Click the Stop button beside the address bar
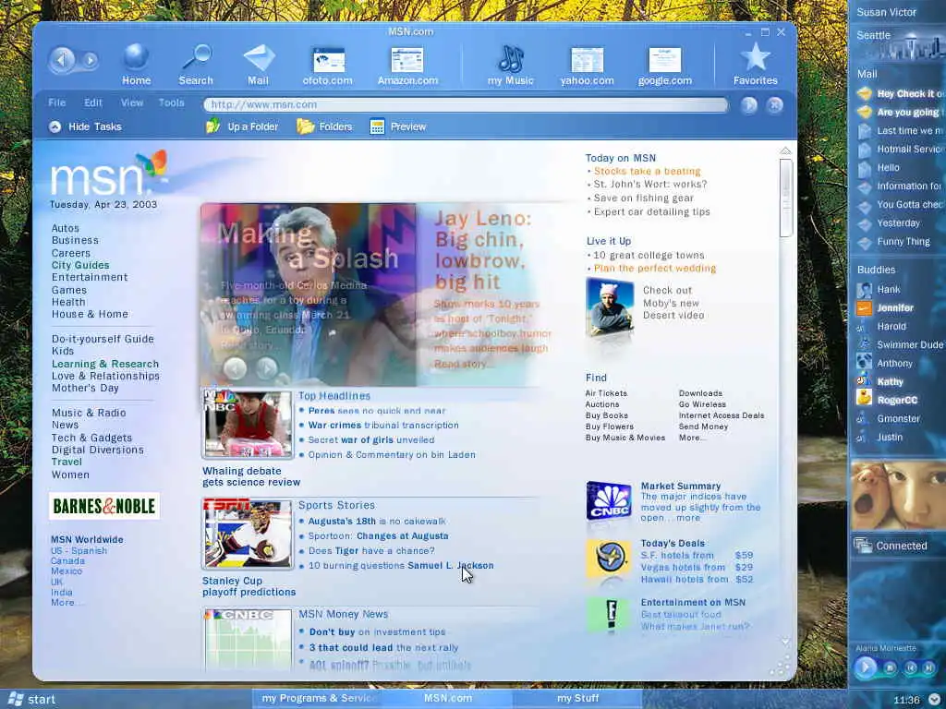The image size is (946, 709). click(775, 105)
